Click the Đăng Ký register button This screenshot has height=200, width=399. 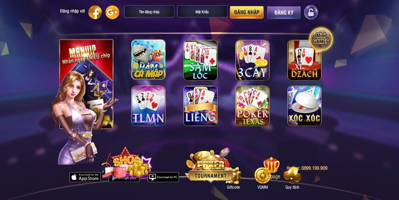coord(284,12)
